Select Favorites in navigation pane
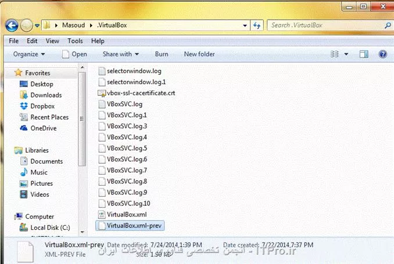Screen dimensions: 394x264 click(x=37, y=73)
